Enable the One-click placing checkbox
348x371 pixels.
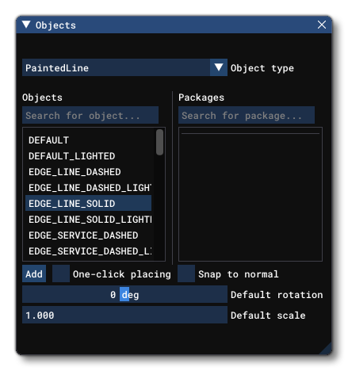(61, 273)
